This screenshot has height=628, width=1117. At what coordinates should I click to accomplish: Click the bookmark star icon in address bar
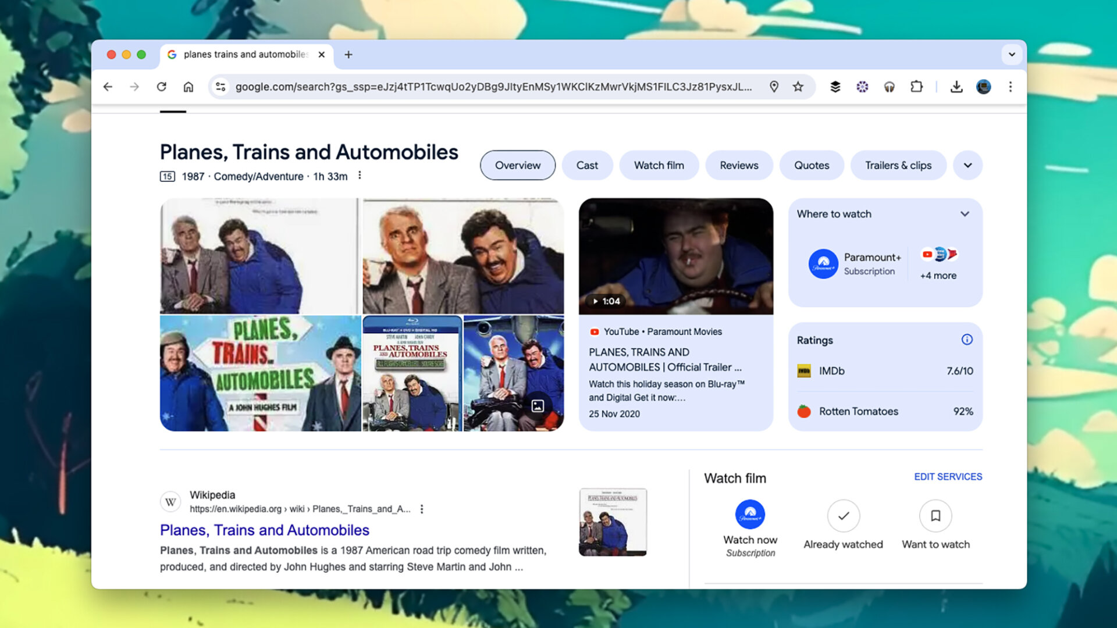[x=798, y=87]
